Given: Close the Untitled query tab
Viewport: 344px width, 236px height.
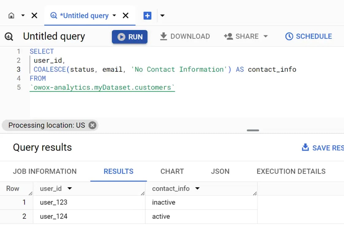Looking at the screenshot, I should (126, 16).
